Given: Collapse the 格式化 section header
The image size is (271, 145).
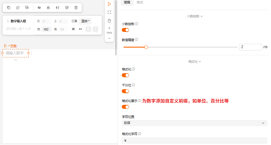Looking at the screenshot, I should pos(195,62).
